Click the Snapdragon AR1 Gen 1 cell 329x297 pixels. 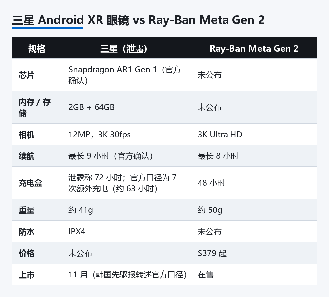pos(126,75)
